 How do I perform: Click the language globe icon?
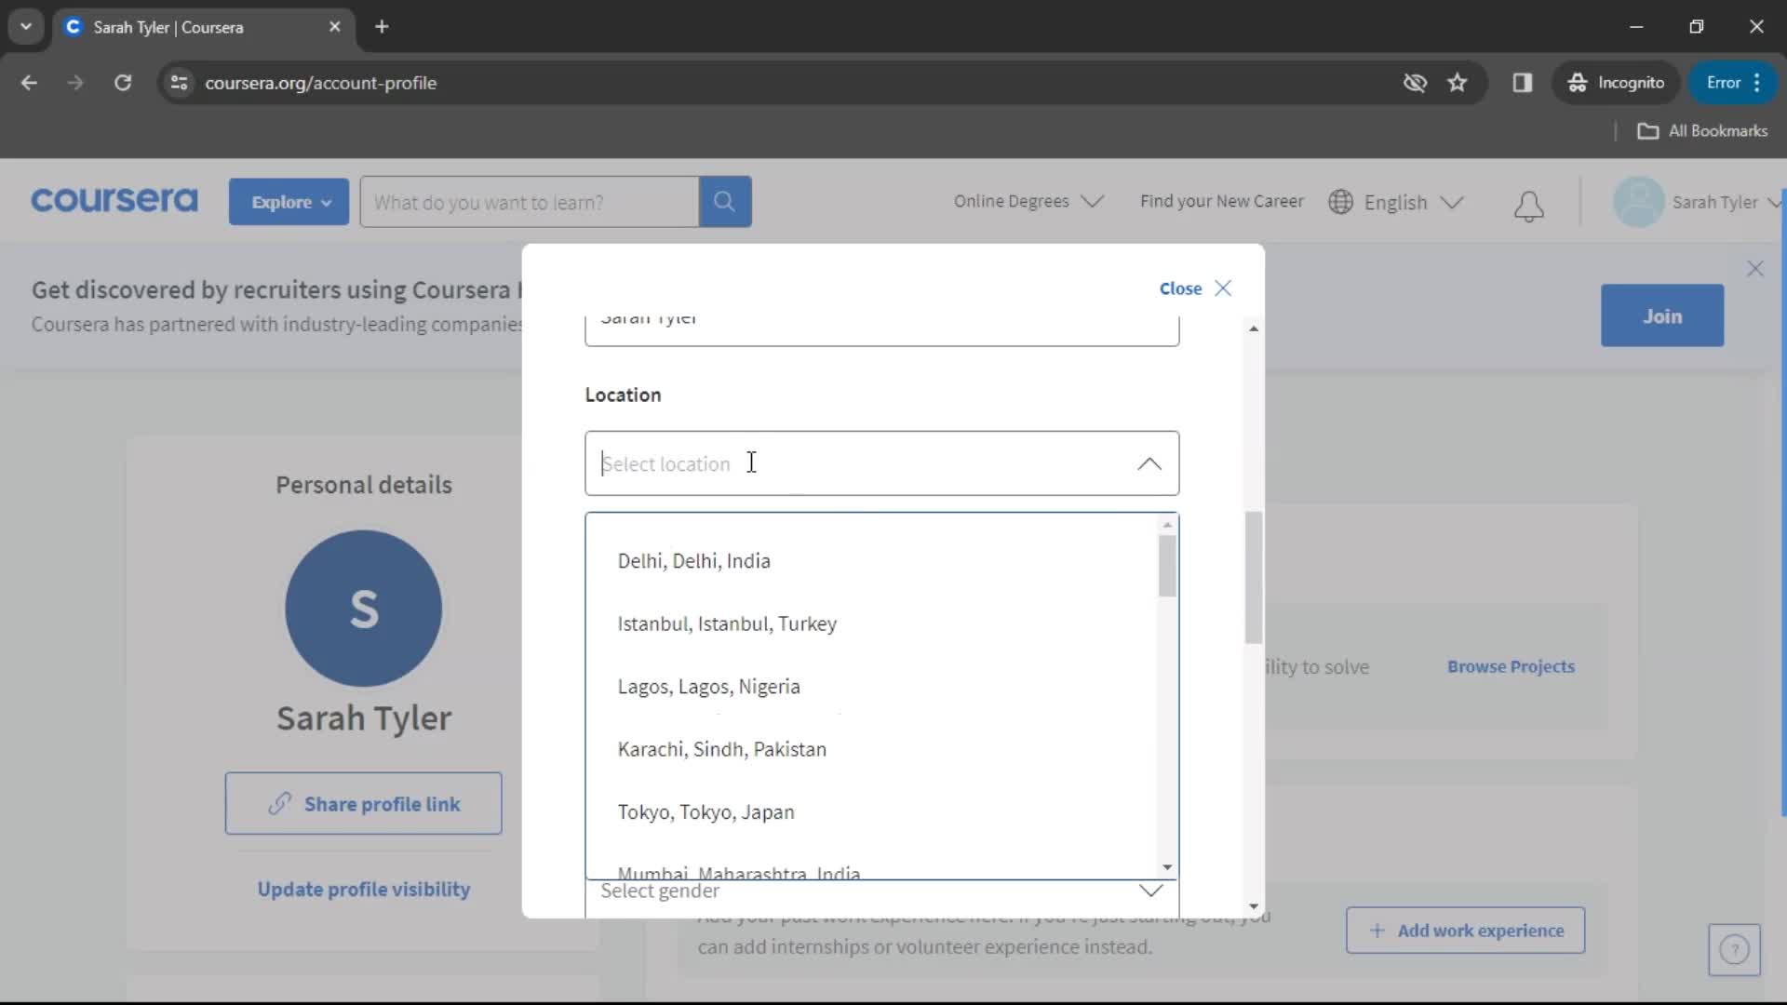click(1340, 201)
